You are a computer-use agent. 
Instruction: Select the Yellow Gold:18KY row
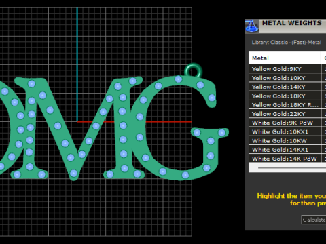[x=287, y=96]
